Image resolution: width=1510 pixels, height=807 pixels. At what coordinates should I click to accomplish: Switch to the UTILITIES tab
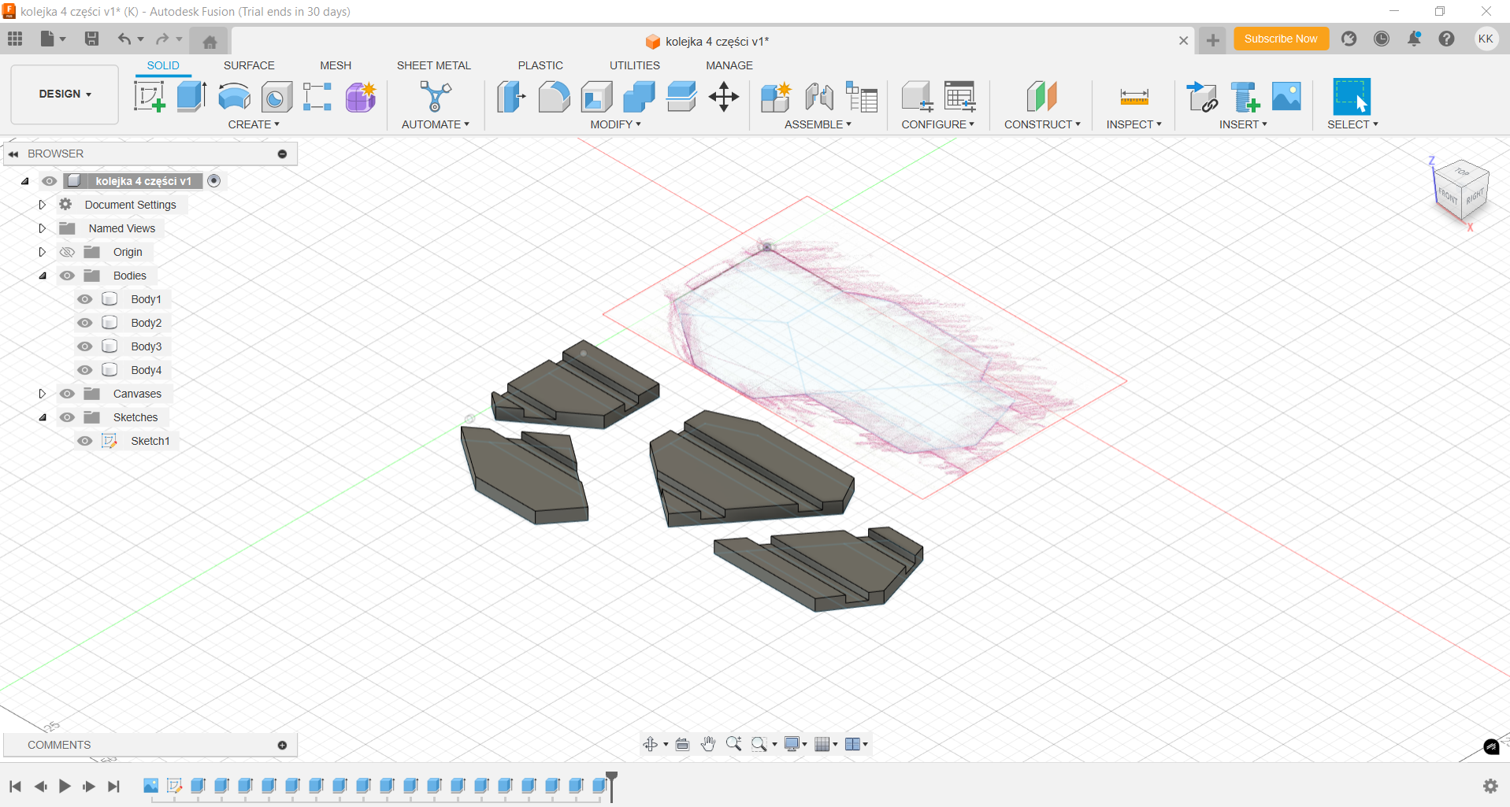click(x=635, y=65)
